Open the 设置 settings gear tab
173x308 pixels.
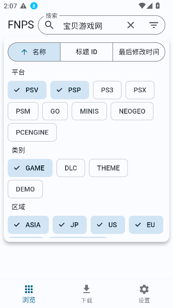[144, 294]
